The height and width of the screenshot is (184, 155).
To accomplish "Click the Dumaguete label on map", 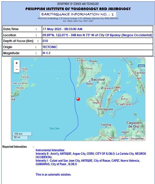I will coord(105,109).
